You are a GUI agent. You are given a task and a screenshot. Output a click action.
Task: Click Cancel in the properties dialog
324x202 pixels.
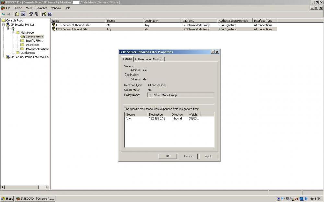[x=188, y=156]
